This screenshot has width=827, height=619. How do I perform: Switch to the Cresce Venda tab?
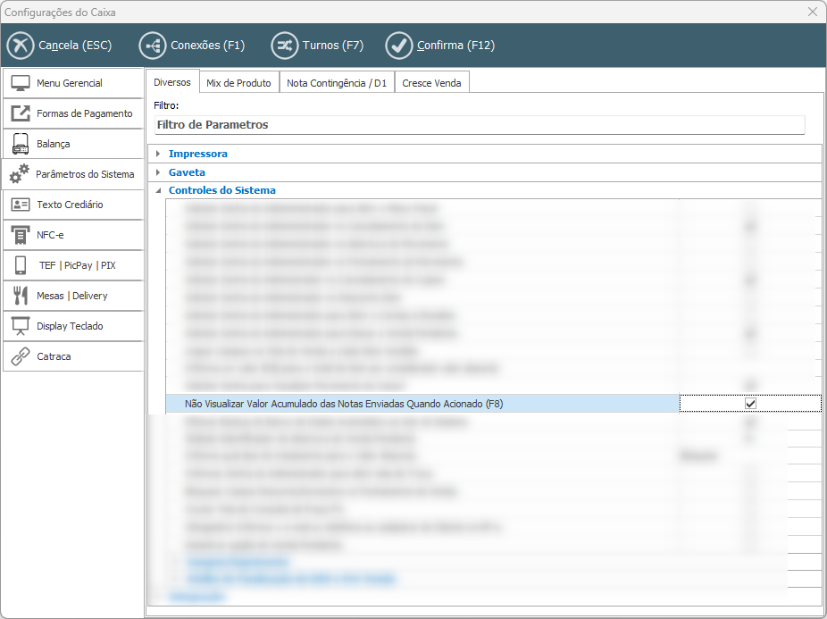point(431,83)
